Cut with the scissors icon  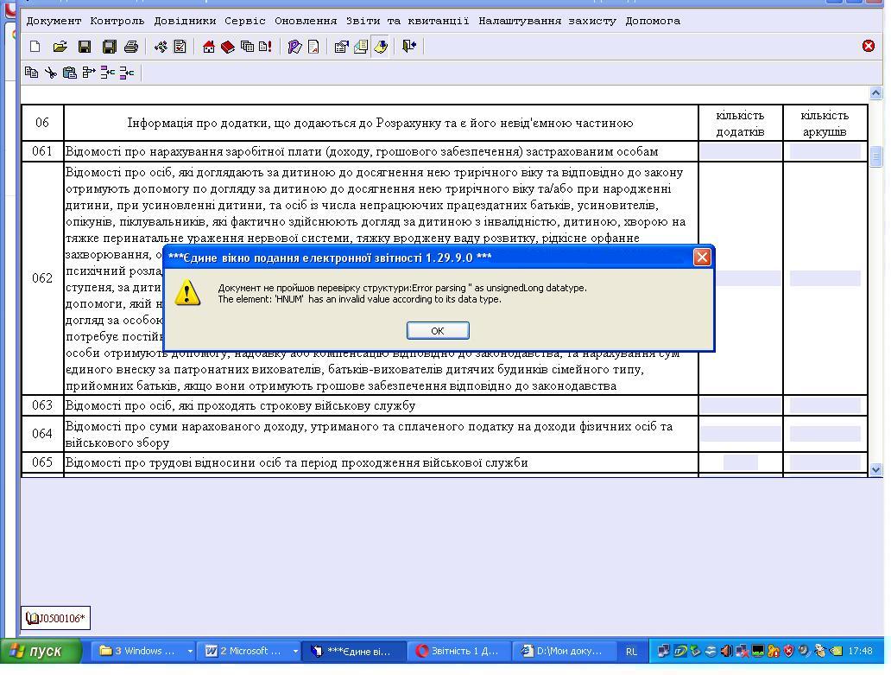coord(51,73)
